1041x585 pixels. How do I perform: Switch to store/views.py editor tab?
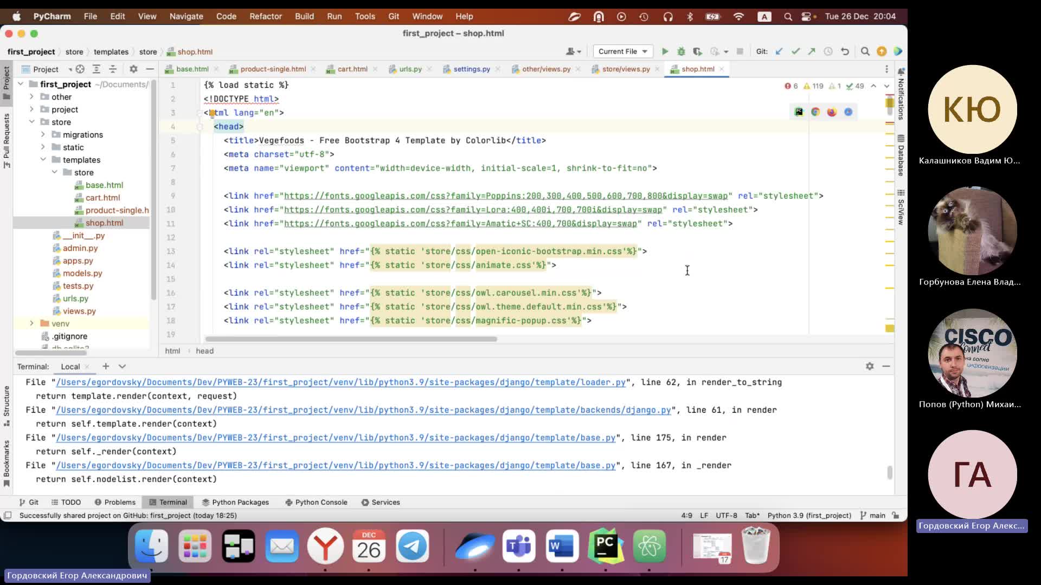[x=626, y=69]
